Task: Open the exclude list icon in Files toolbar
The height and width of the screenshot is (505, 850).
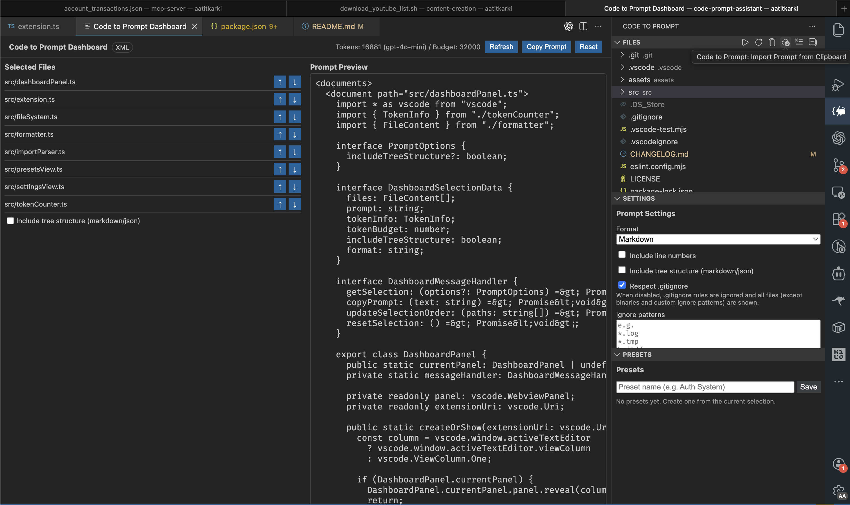Action: tap(799, 42)
